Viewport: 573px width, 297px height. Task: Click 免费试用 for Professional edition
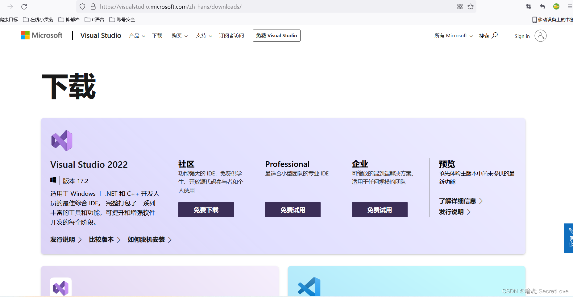tap(293, 210)
